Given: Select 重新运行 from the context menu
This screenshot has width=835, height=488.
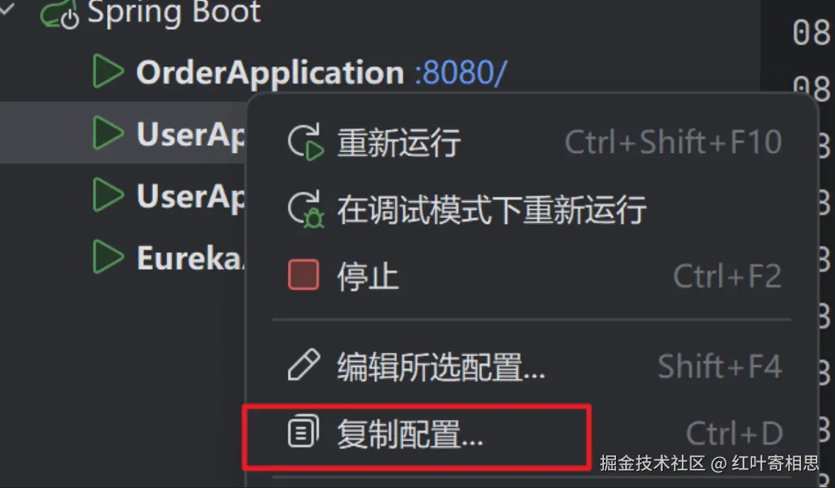Looking at the screenshot, I should (x=532, y=142).
